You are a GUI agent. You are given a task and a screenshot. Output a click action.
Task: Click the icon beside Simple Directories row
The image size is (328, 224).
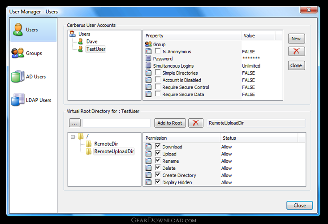tap(148, 73)
